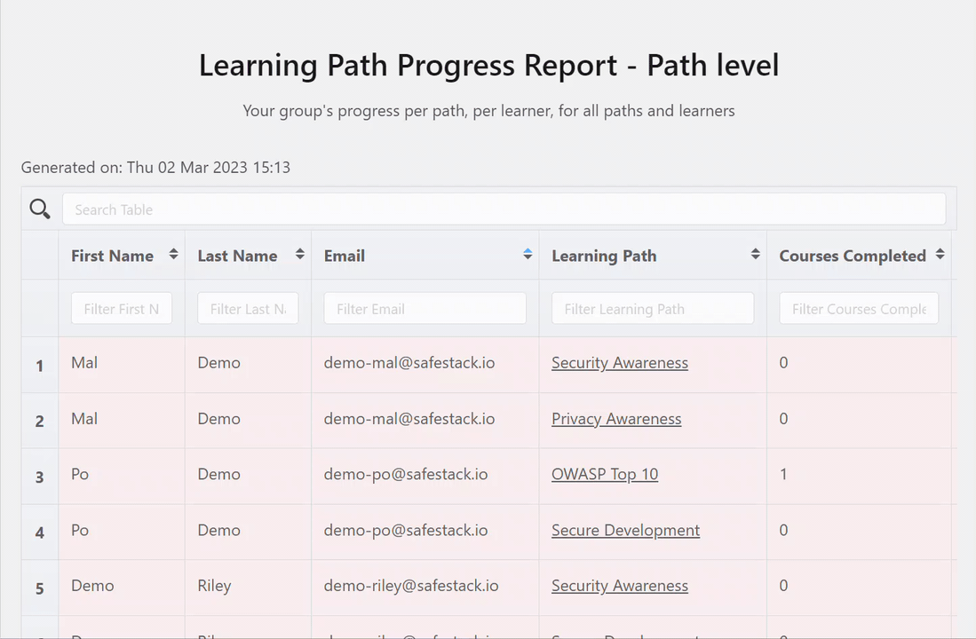Sort the Learning Path column
Image resolution: width=976 pixels, height=639 pixels.
755,256
